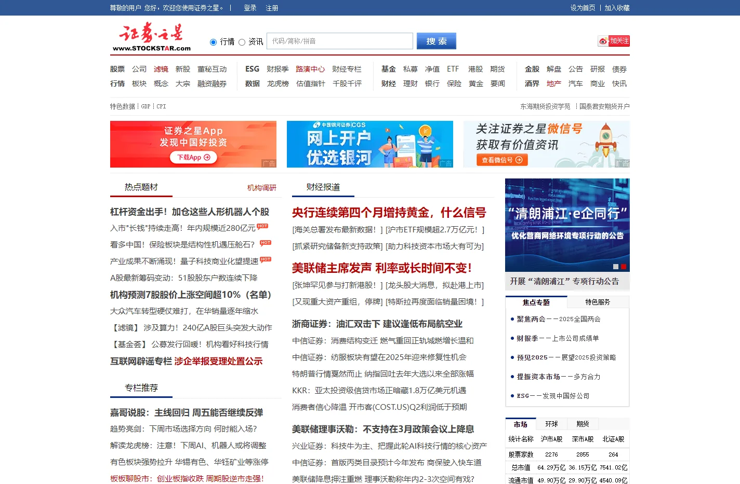Focus the 代码/简称/拼音 search field
740x484 pixels.
pyautogui.click(x=340, y=41)
